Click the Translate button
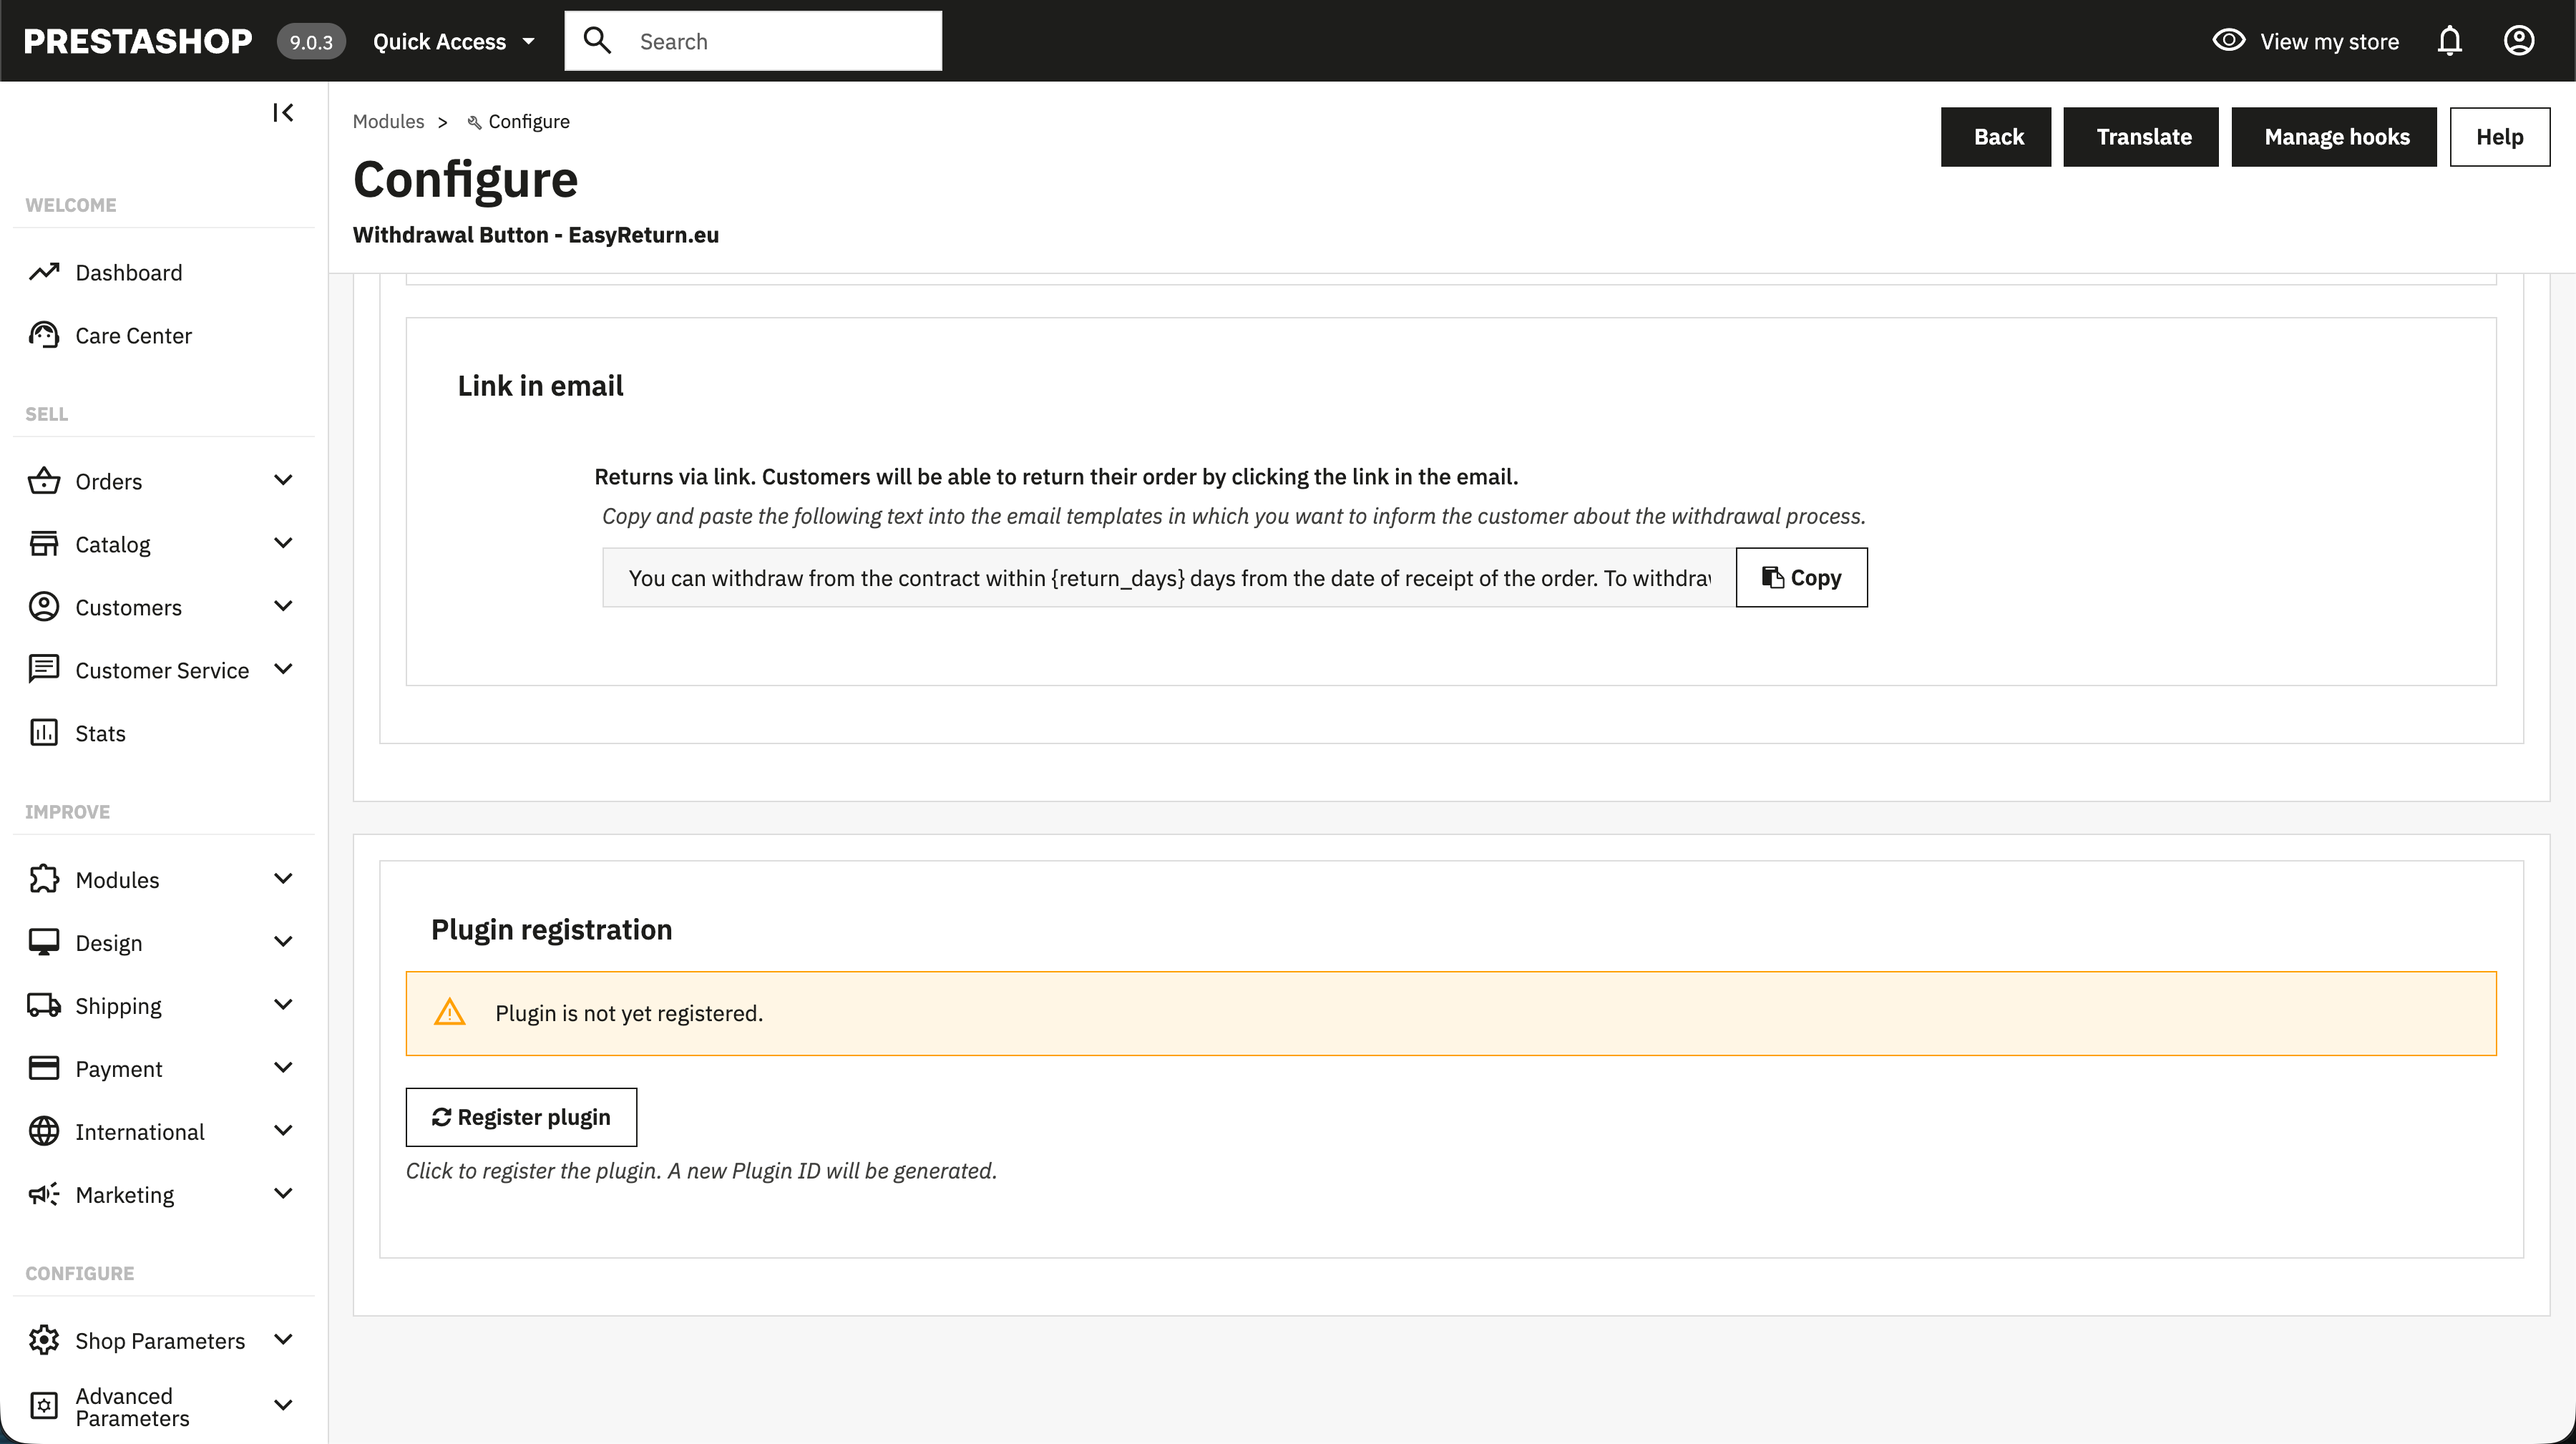Image resolution: width=2576 pixels, height=1444 pixels. (x=2141, y=137)
